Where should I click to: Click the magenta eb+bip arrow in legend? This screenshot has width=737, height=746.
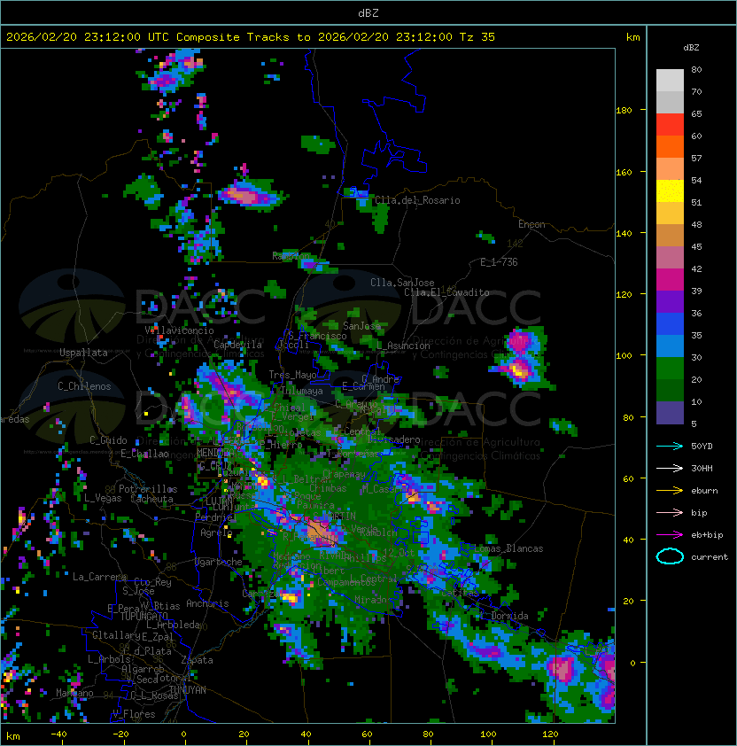(x=670, y=535)
